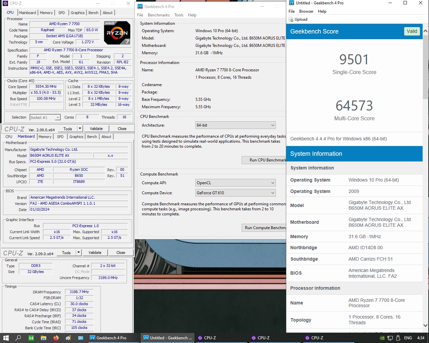Switch to Memory tab in top CPU-Z window
Image resolution: width=429 pixels, height=343 pixels.
click(46, 13)
